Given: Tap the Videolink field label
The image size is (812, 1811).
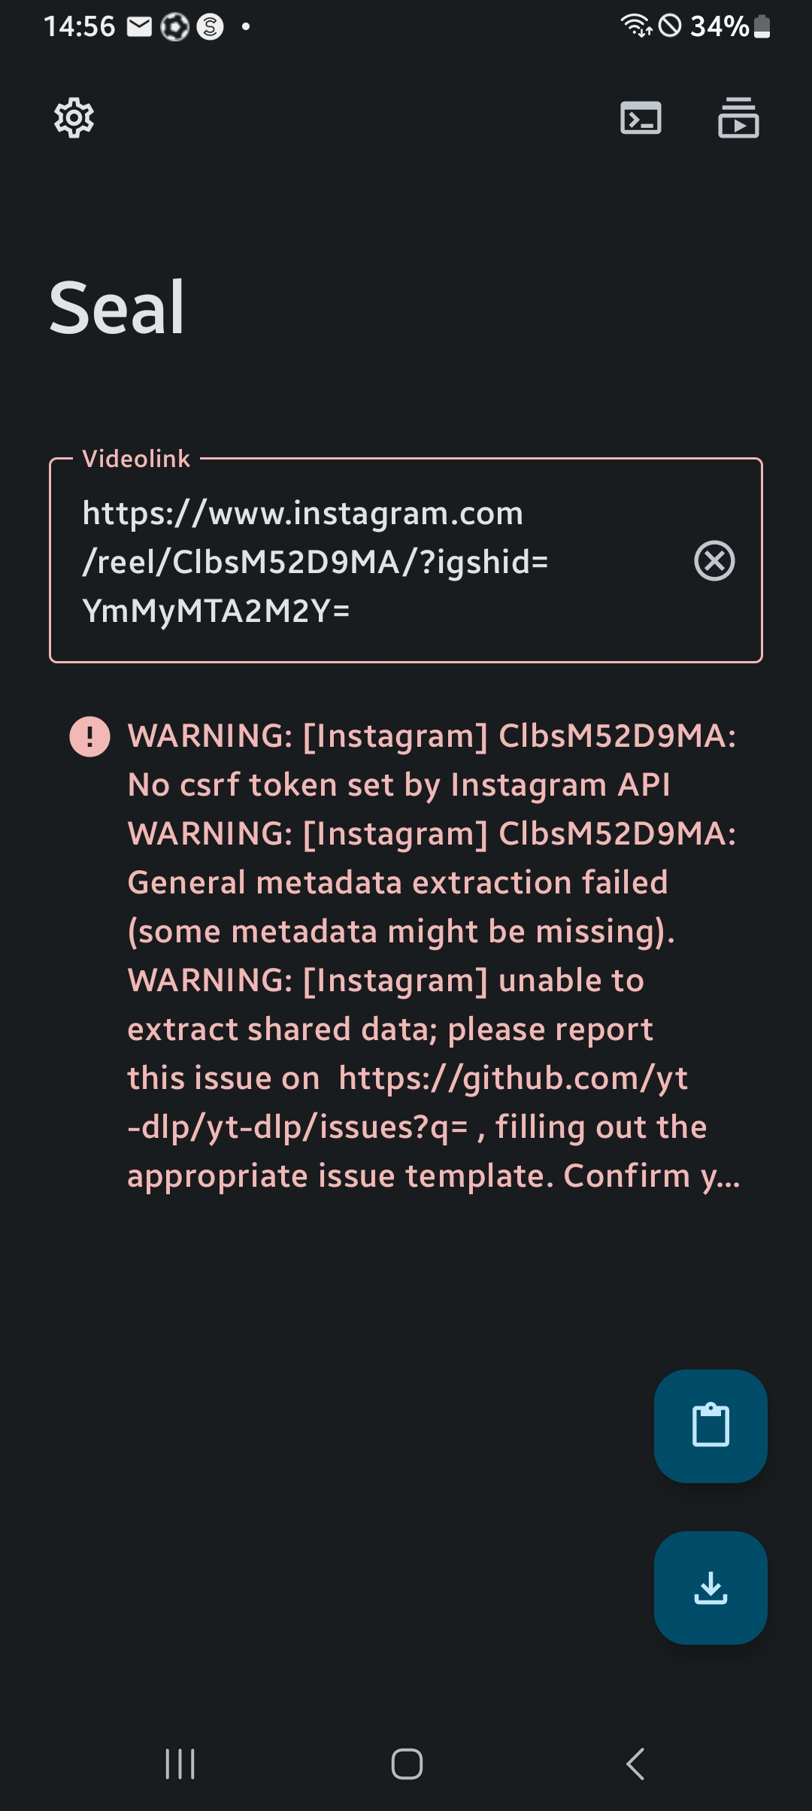Looking at the screenshot, I should 136,459.
